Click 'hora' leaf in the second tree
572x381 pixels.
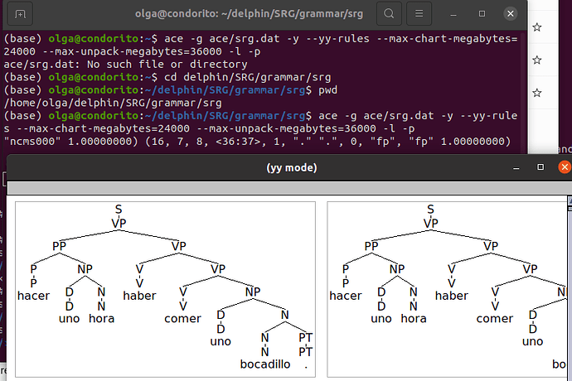coord(414,319)
